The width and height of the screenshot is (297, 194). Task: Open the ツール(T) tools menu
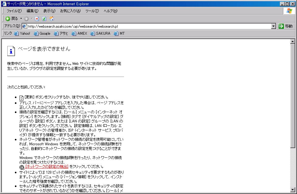pyautogui.click(x=92, y=11)
